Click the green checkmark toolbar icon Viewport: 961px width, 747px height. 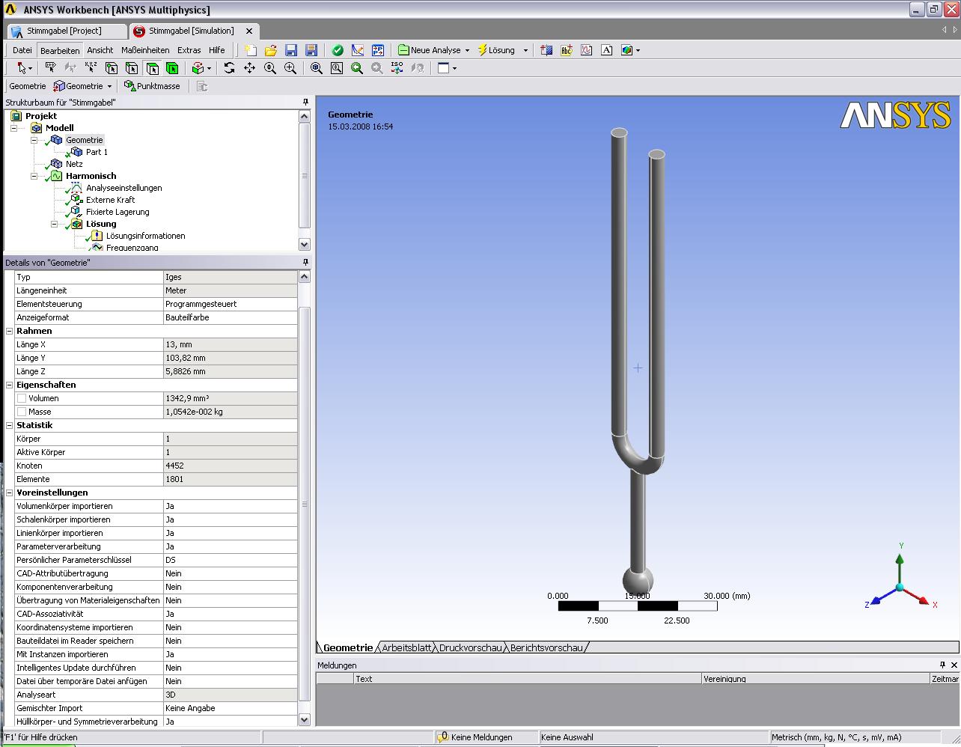coord(338,50)
